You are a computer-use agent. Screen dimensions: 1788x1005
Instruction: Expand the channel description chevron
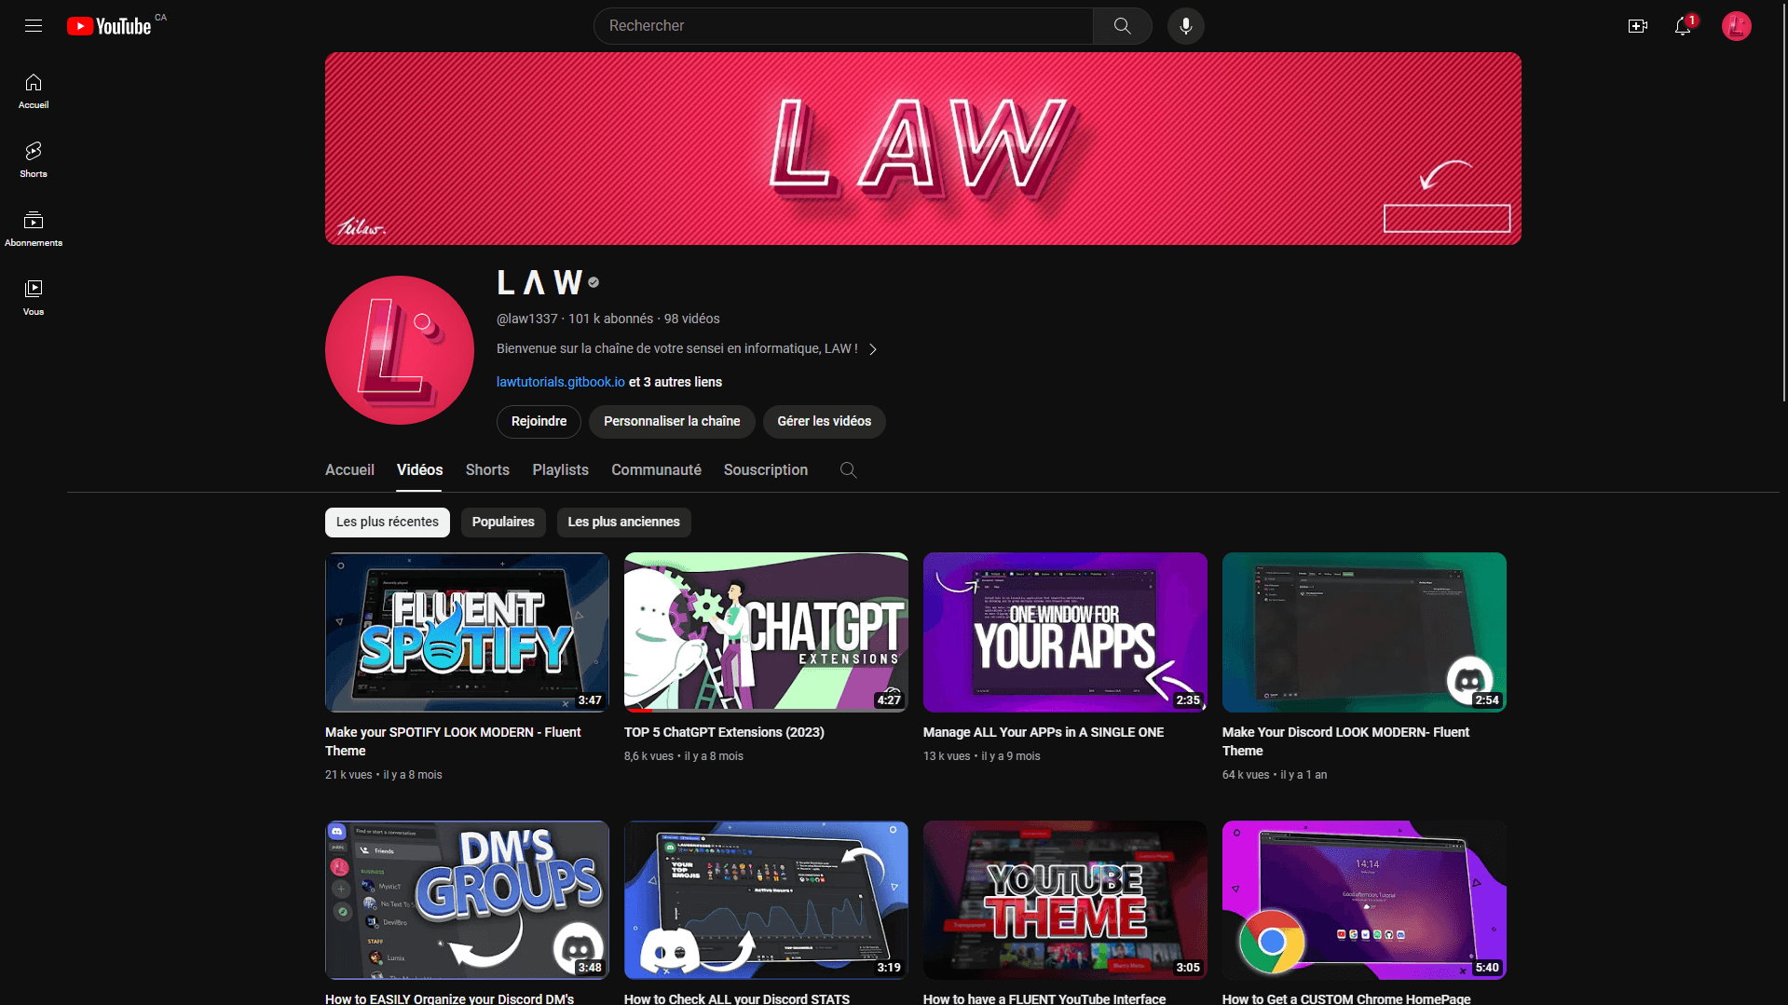[873, 349]
